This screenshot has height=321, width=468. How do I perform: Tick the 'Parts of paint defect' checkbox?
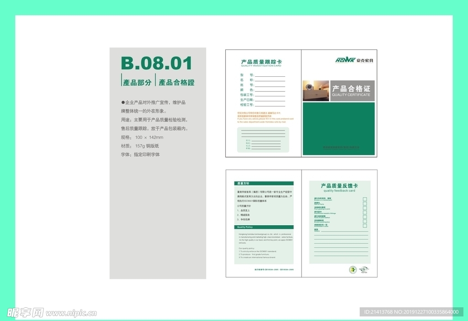click(x=365, y=217)
